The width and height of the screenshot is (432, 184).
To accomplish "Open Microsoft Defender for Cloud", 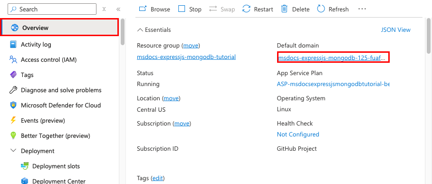I will click(x=55, y=105).
